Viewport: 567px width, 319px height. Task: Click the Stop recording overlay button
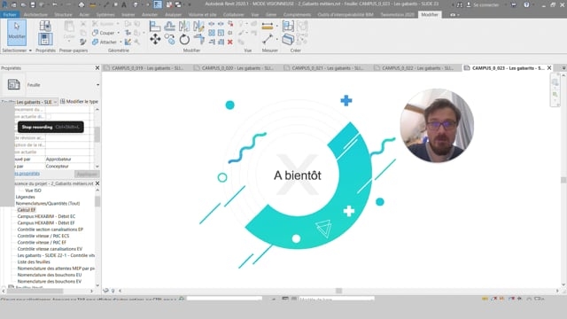point(50,127)
